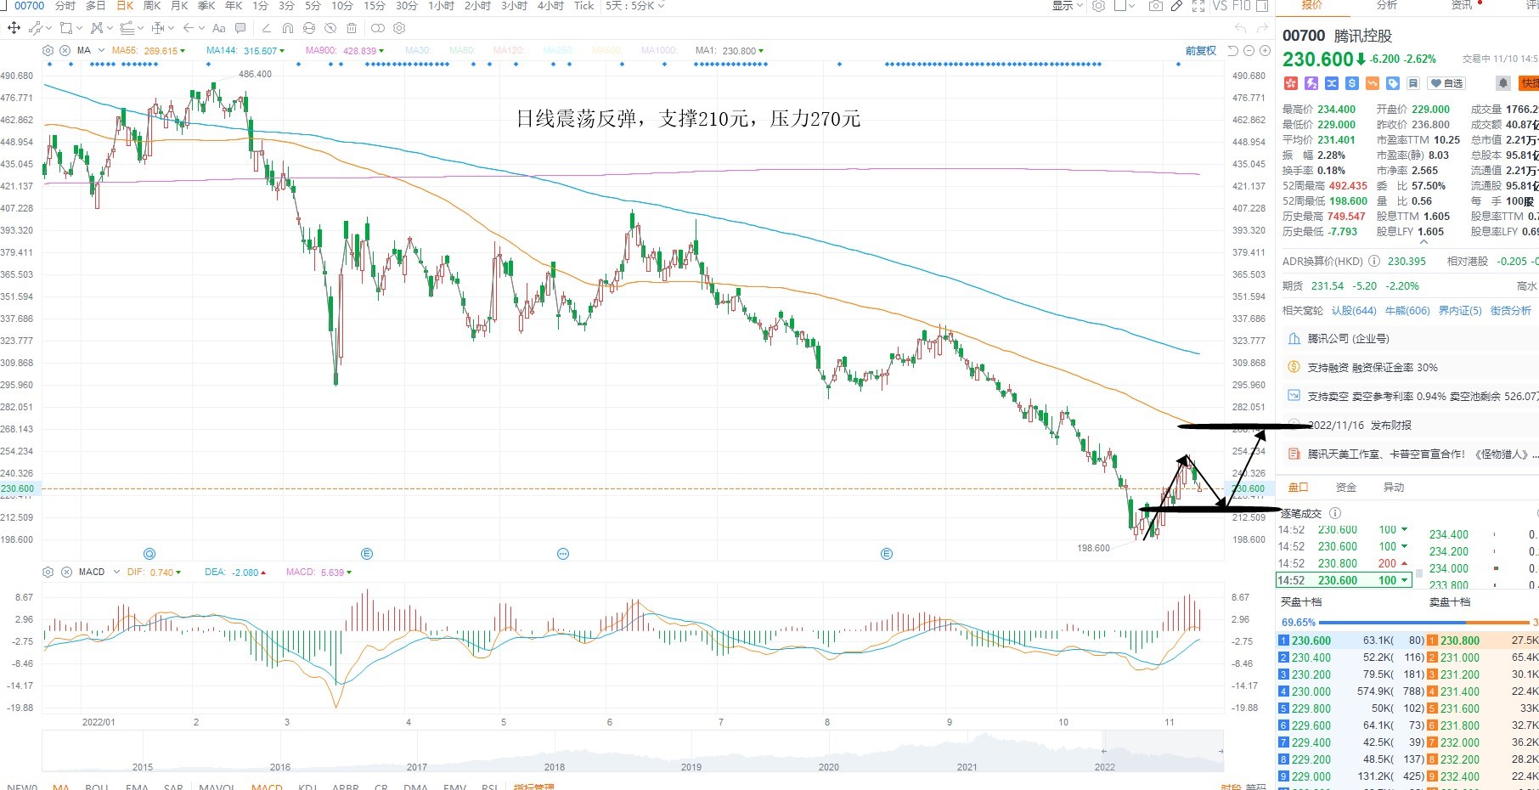
Task: Open 牛熊(606) CBBC link
Action: (x=1407, y=311)
